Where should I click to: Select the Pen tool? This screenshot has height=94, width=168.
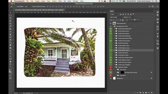click(x=10, y=51)
